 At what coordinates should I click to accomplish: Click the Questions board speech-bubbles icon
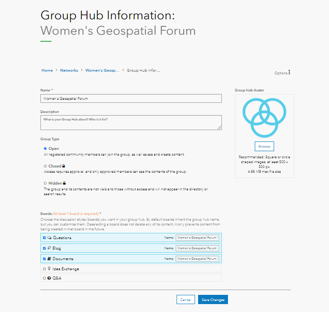pyautogui.click(x=49, y=238)
